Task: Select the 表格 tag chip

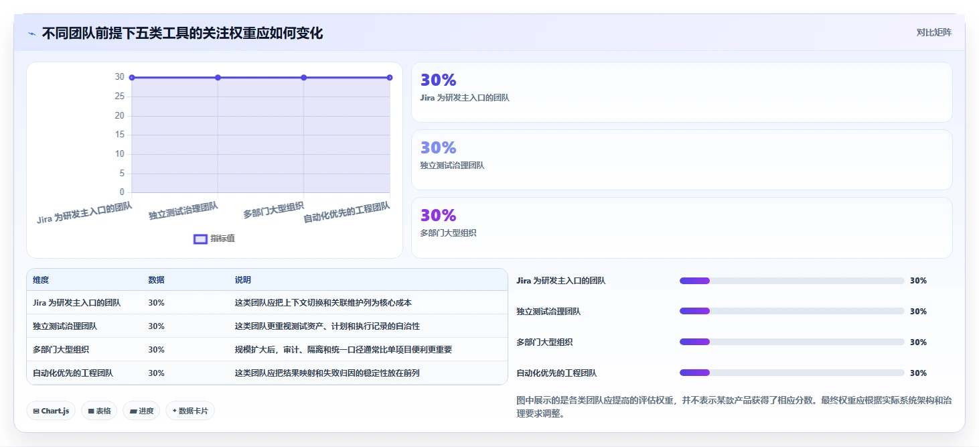Action: 99,411
